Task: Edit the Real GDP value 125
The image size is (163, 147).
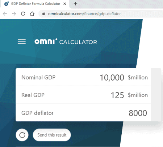Action: 117,95
